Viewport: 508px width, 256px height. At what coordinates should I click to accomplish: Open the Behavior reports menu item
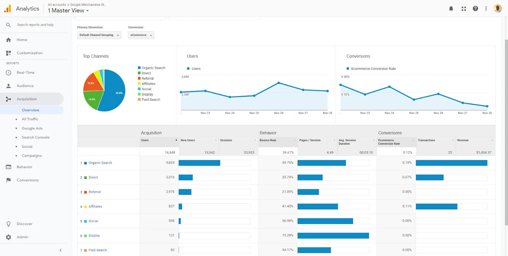click(24, 167)
